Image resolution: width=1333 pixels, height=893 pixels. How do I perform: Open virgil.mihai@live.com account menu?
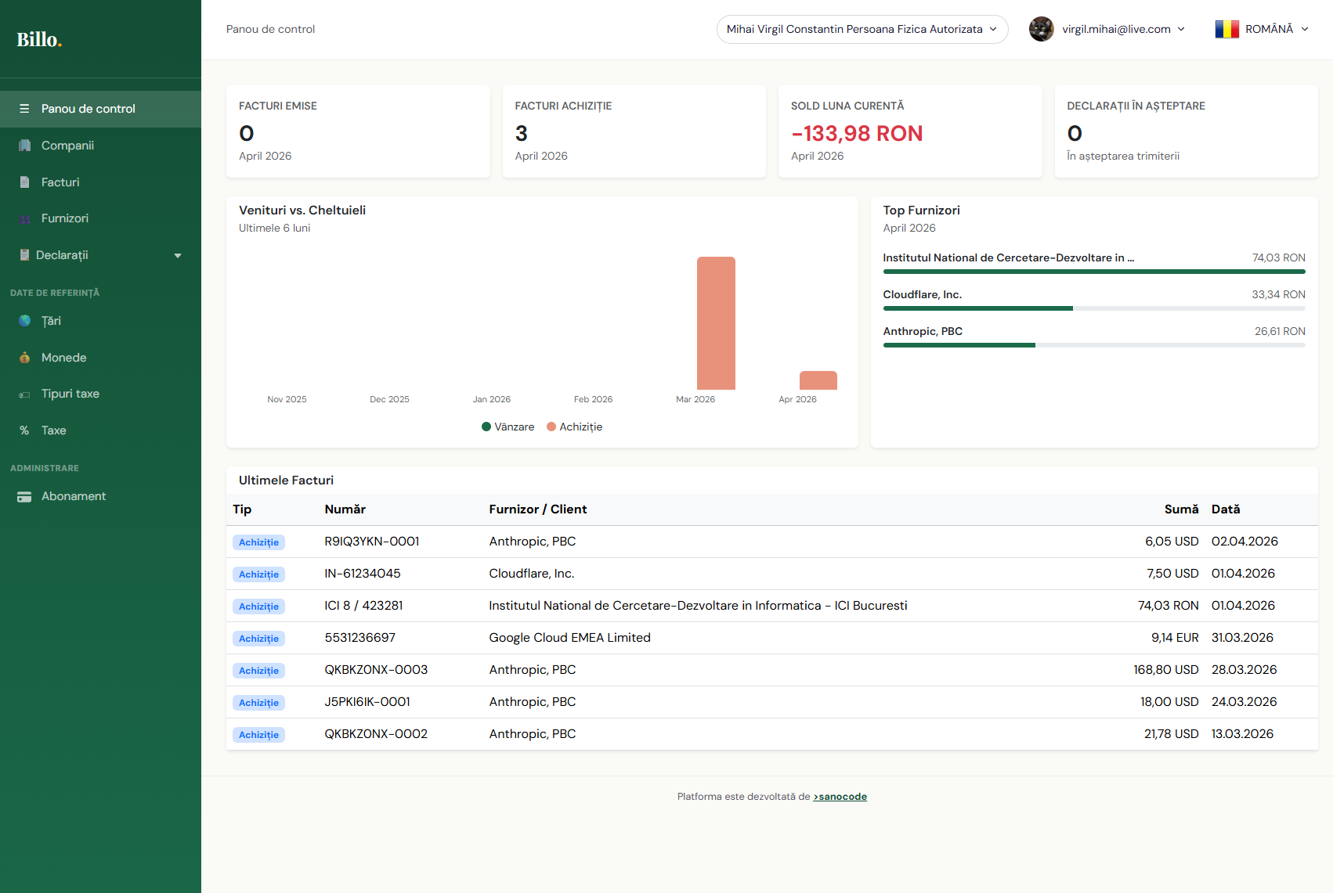tap(1123, 29)
